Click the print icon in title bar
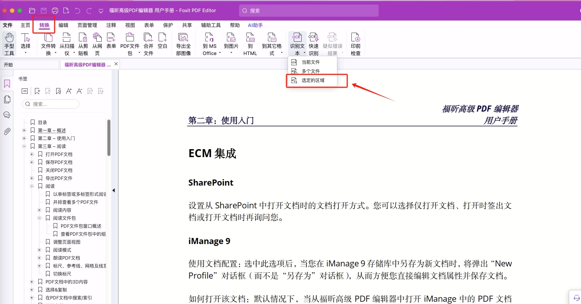 (55, 11)
